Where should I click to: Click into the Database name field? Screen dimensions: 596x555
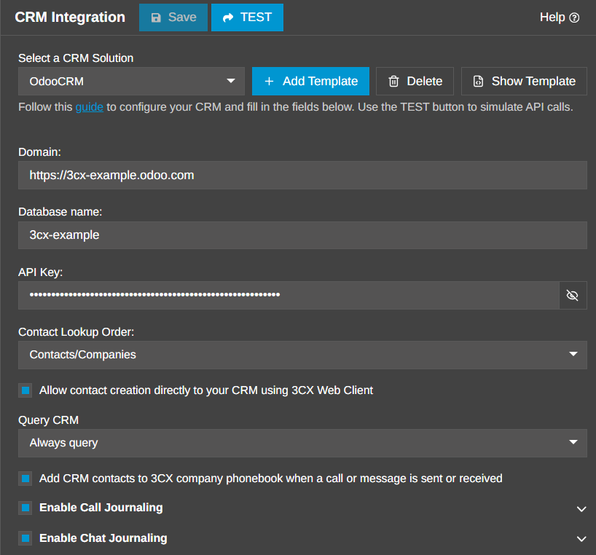302,235
